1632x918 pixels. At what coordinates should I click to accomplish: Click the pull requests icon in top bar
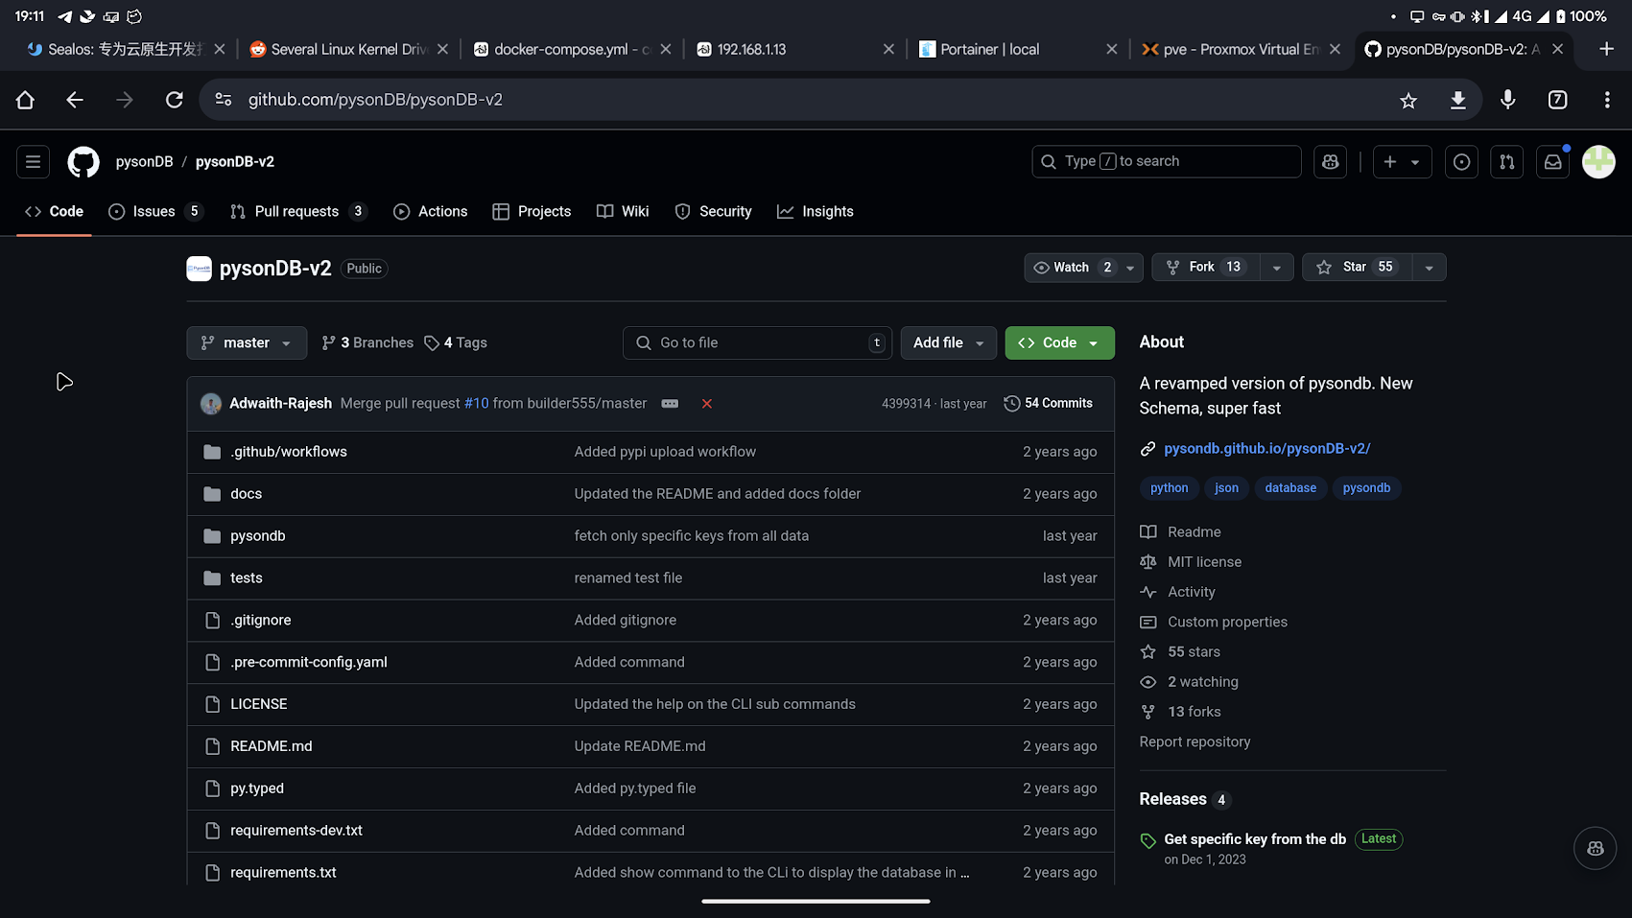click(1506, 161)
